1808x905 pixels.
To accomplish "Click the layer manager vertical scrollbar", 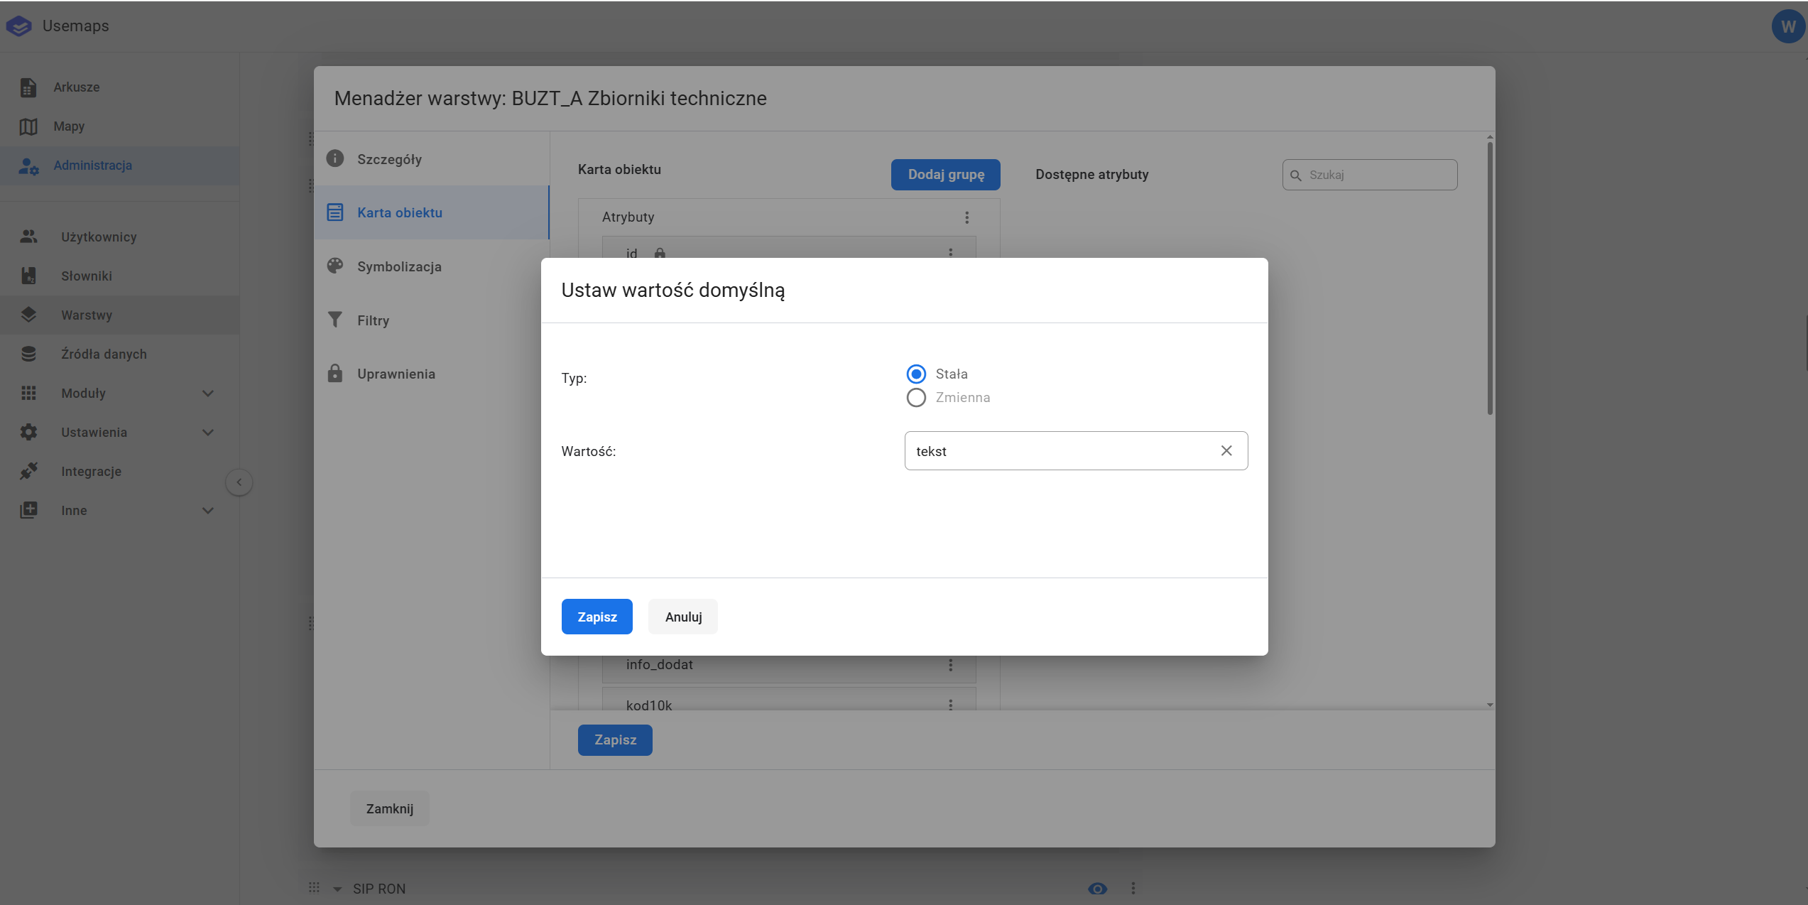I will click(x=1489, y=277).
